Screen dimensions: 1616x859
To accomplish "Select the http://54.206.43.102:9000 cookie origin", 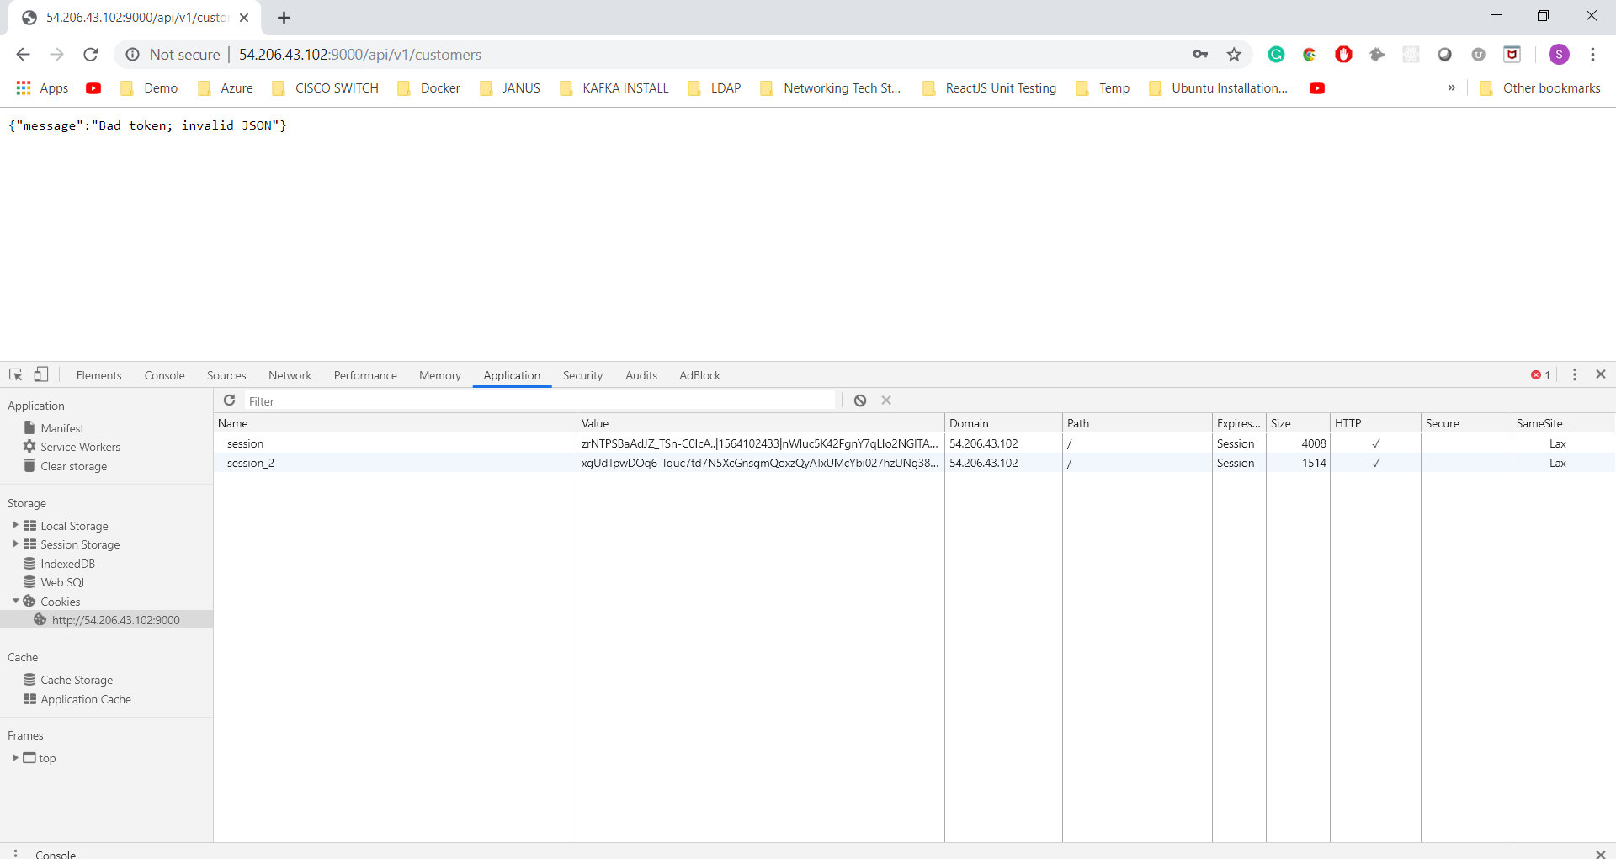I will 106,620.
